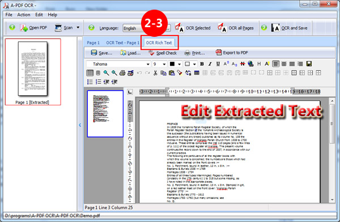Click the redo arrow icon
The width and height of the screenshot is (340, 222).
tap(147, 73)
